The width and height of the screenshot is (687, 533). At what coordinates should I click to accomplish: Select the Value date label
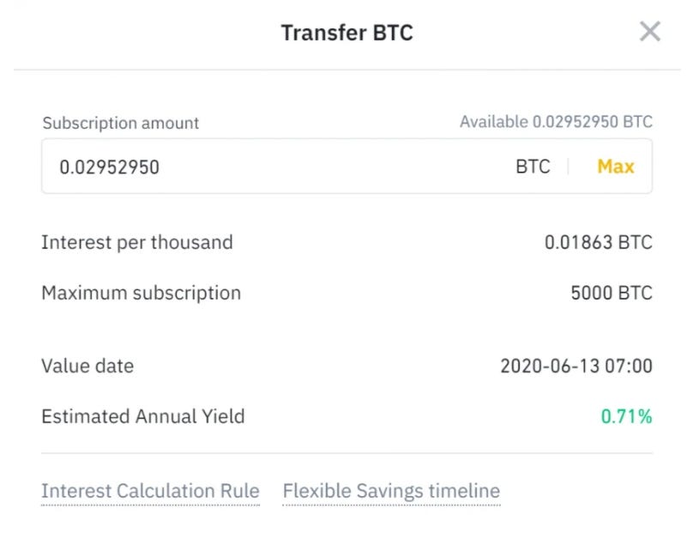point(87,366)
